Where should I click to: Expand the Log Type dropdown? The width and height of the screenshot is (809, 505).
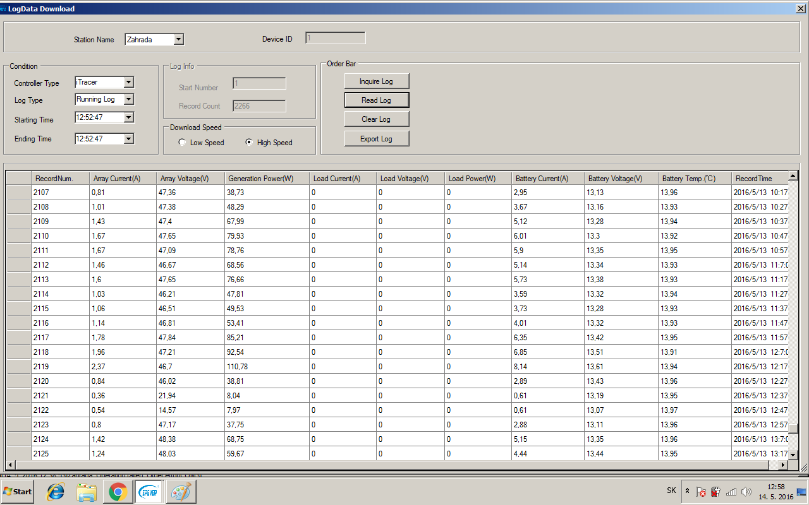[129, 100]
